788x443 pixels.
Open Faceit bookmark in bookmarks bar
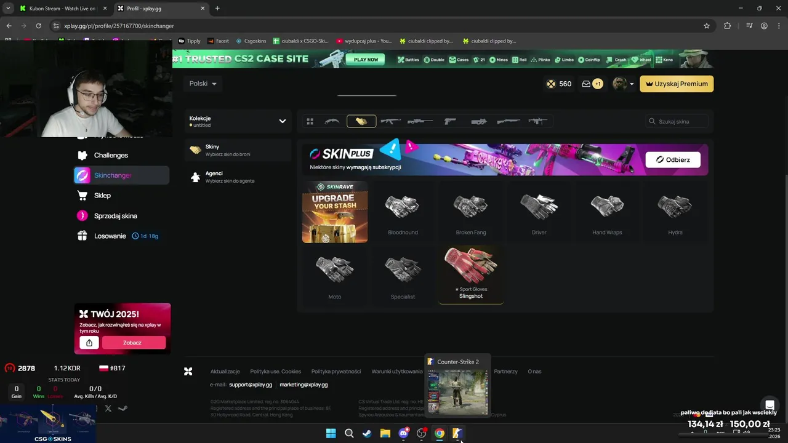click(x=218, y=41)
